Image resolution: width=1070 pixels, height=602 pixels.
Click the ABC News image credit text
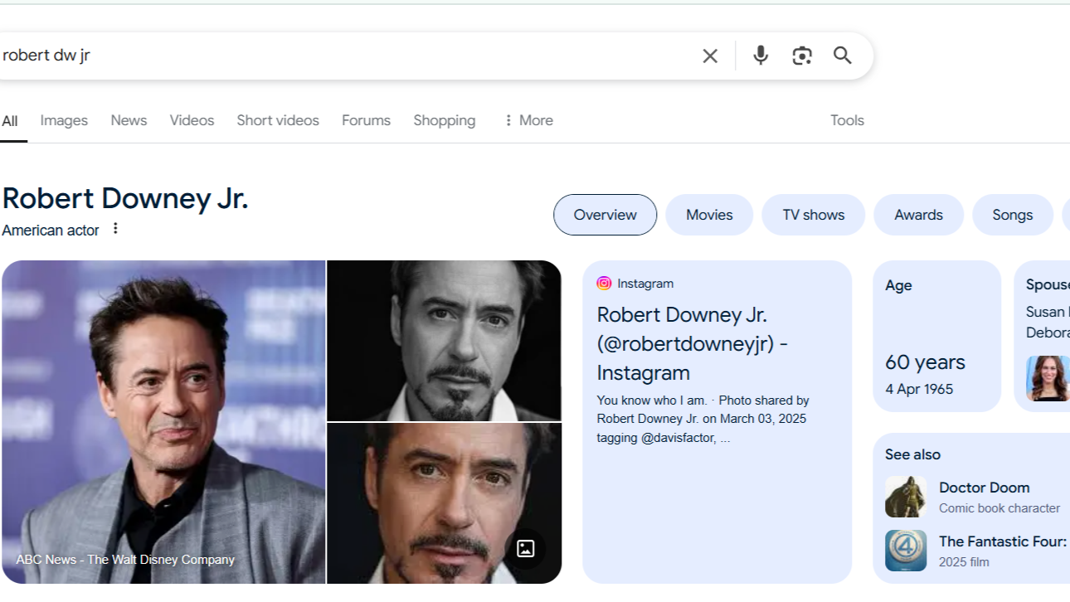pyautogui.click(x=125, y=560)
